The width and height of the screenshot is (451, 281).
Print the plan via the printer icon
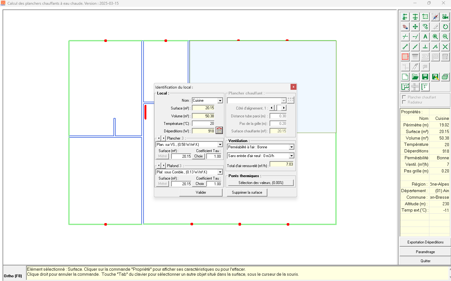pos(445,77)
